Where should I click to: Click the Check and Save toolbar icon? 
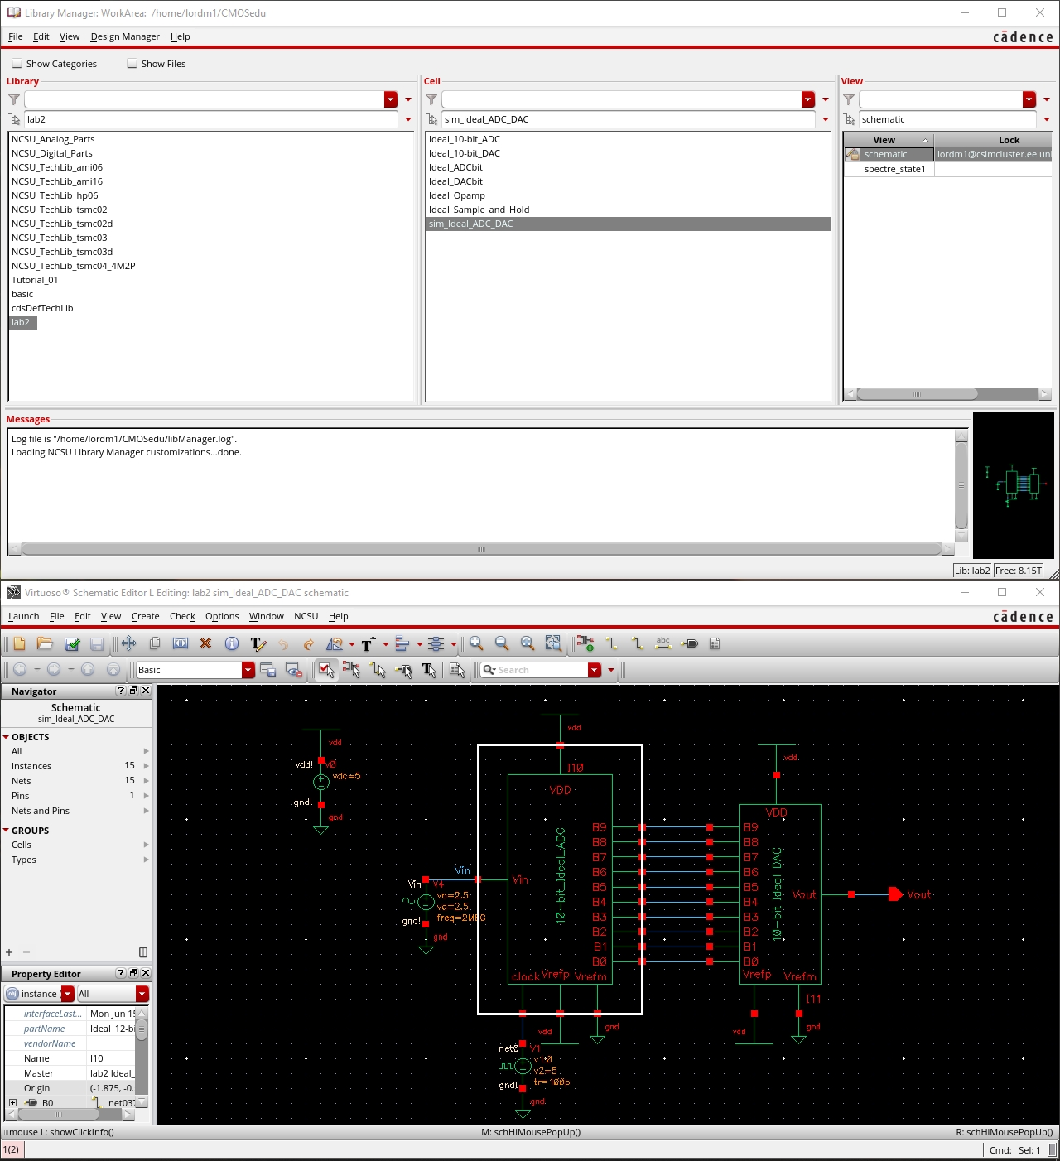click(72, 643)
